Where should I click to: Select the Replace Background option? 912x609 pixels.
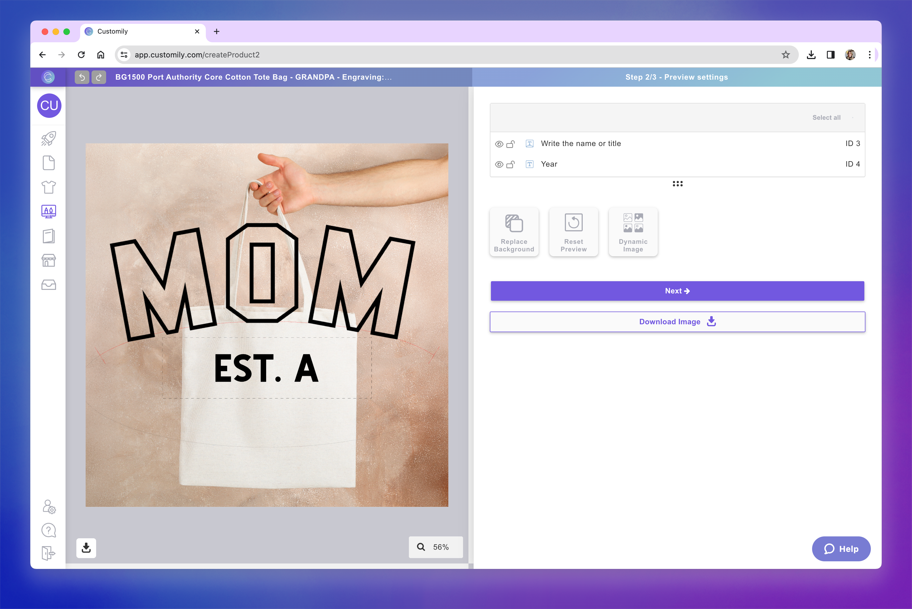(514, 232)
